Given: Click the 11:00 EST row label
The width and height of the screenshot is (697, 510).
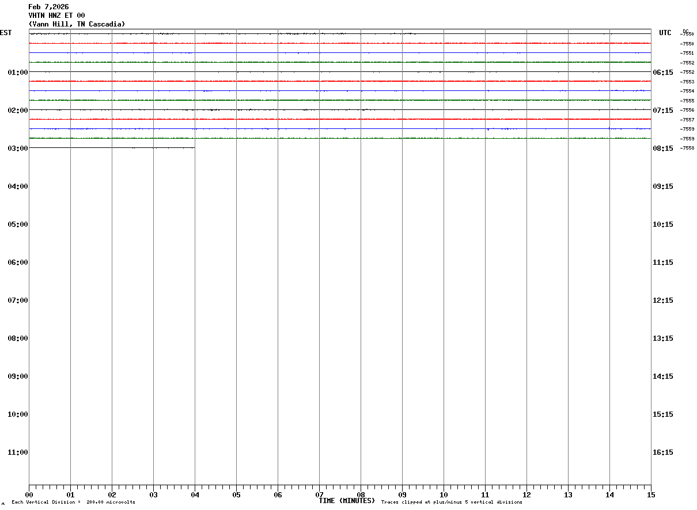Looking at the screenshot, I should [18, 452].
